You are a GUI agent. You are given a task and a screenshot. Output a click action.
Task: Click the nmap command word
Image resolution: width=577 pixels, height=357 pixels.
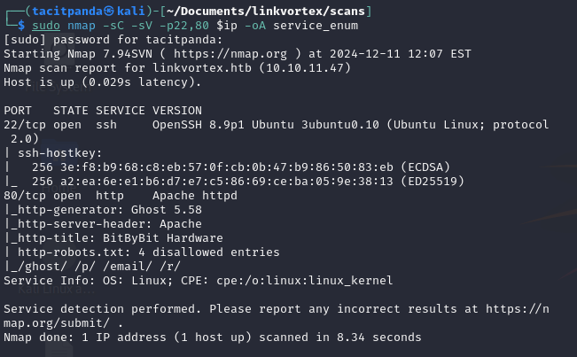coord(82,26)
